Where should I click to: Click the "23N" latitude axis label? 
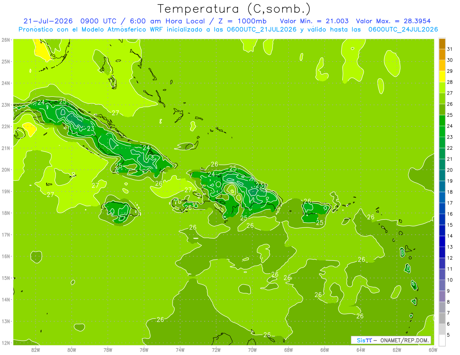click(6, 105)
